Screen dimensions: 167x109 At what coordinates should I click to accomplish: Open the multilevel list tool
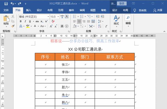click(x=89, y=17)
